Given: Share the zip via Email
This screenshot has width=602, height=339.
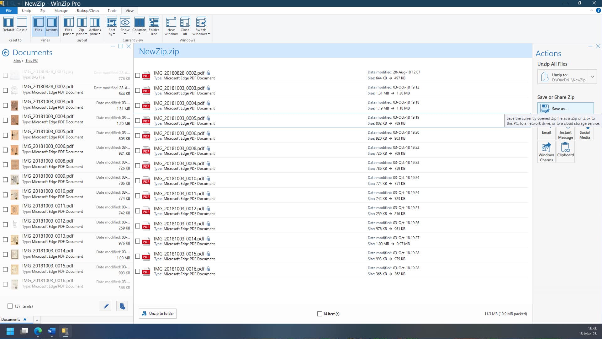Looking at the screenshot, I should coord(546,132).
